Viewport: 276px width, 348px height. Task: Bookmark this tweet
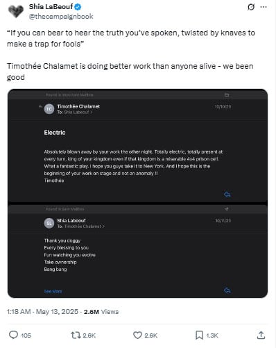click(199, 335)
